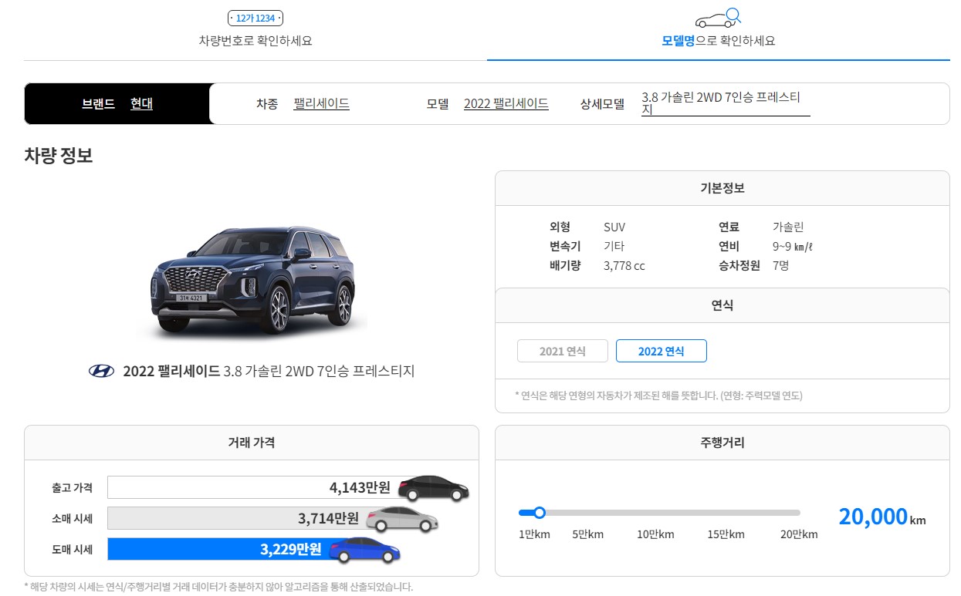Click the silver car icon on 소매 시세
Viewport: 961px width, 596px height.
click(401, 519)
